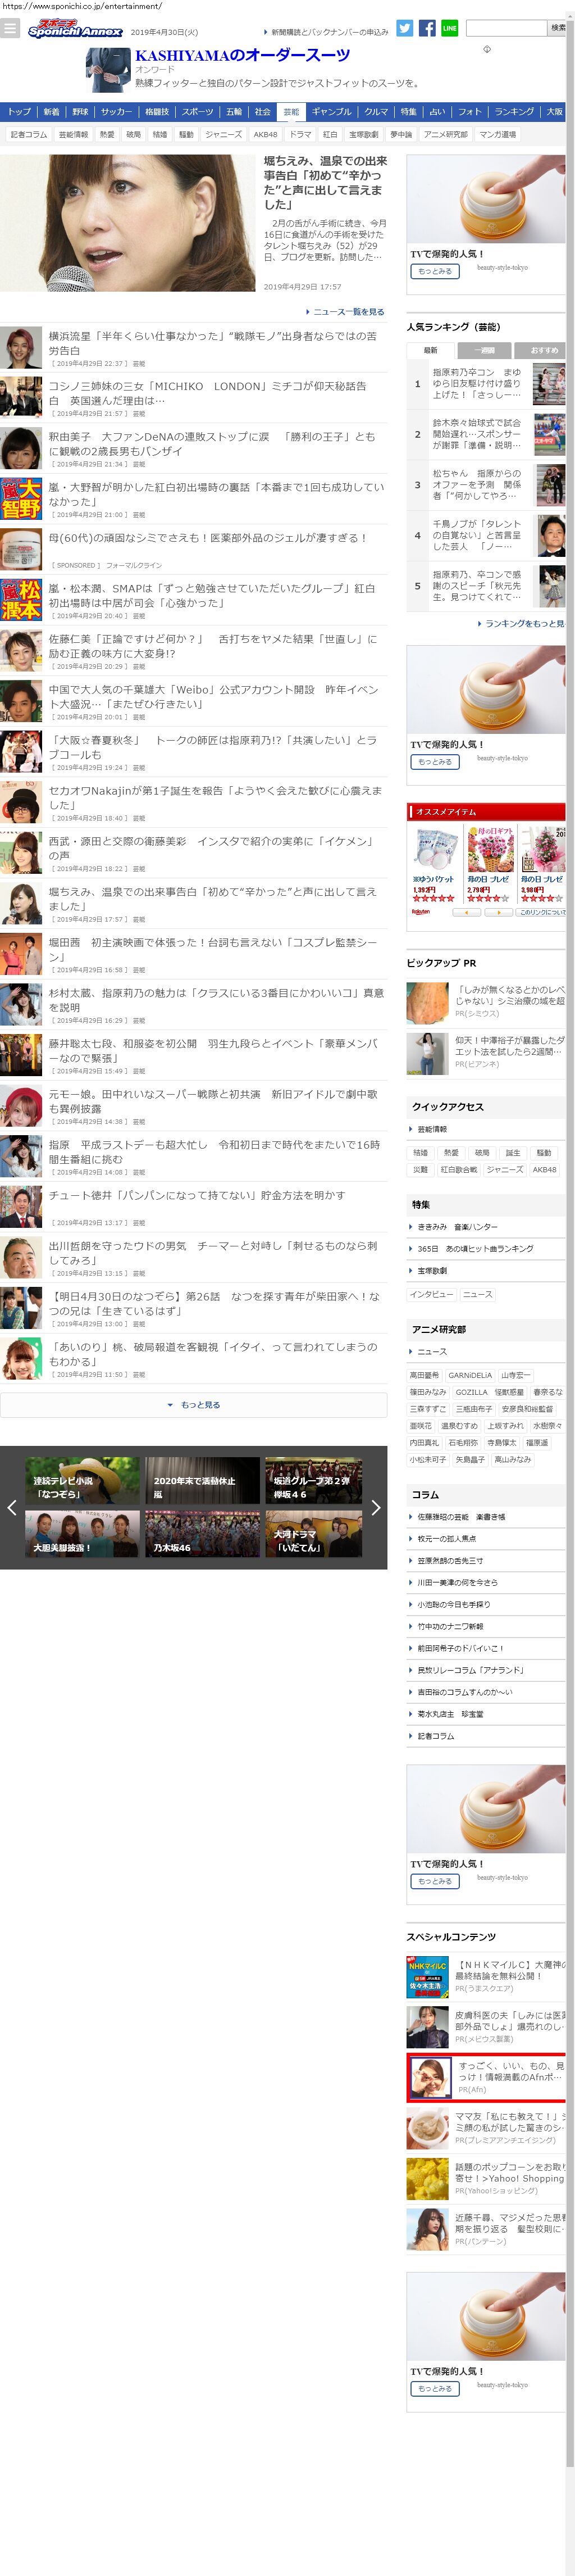The image size is (575, 2576).
Task: Click the header search input field
Action: pyautogui.click(x=506, y=28)
